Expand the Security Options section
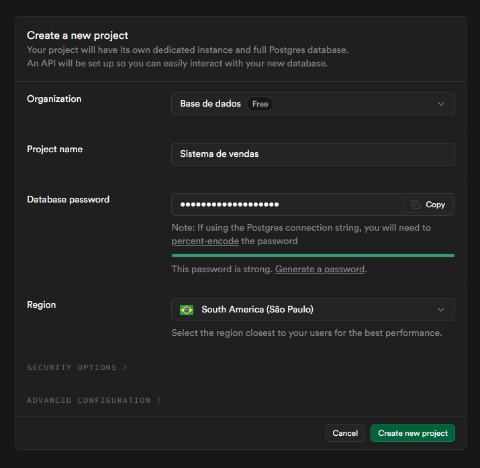 (77, 367)
